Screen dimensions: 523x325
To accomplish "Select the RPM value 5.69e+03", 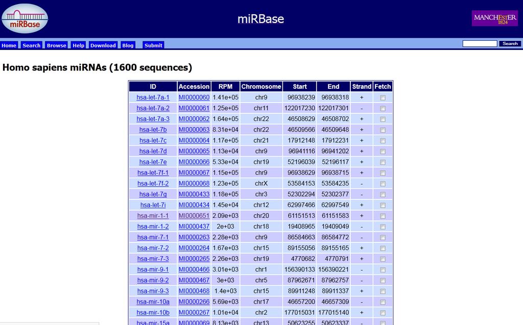I will (x=225, y=302).
